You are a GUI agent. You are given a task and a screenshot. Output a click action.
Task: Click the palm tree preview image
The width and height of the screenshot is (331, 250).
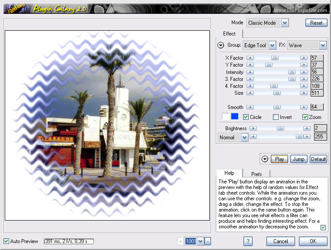[x=107, y=125]
